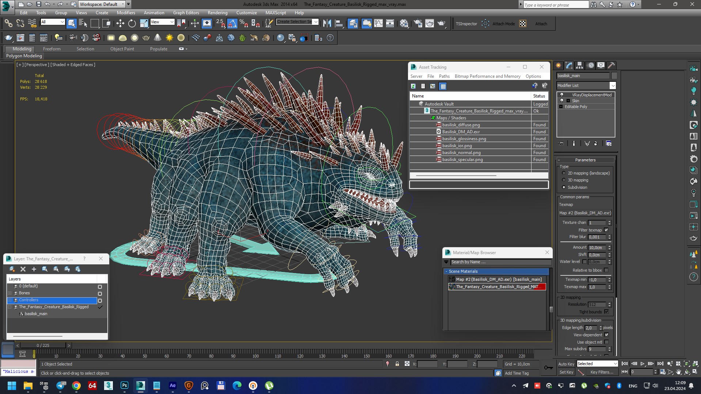This screenshot has width=701, height=394.
Task: Open the Graph Editors menu
Action: (x=186, y=12)
